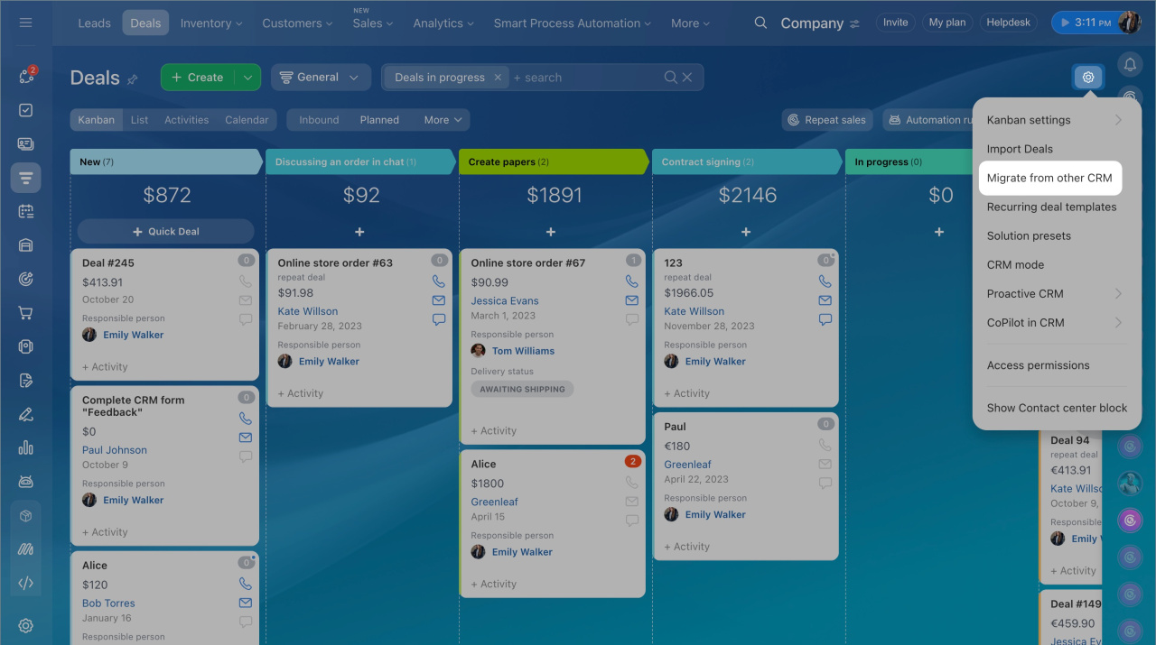Click the gear settings icon in the Deals header
This screenshot has height=645, width=1156.
[x=1087, y=78]
